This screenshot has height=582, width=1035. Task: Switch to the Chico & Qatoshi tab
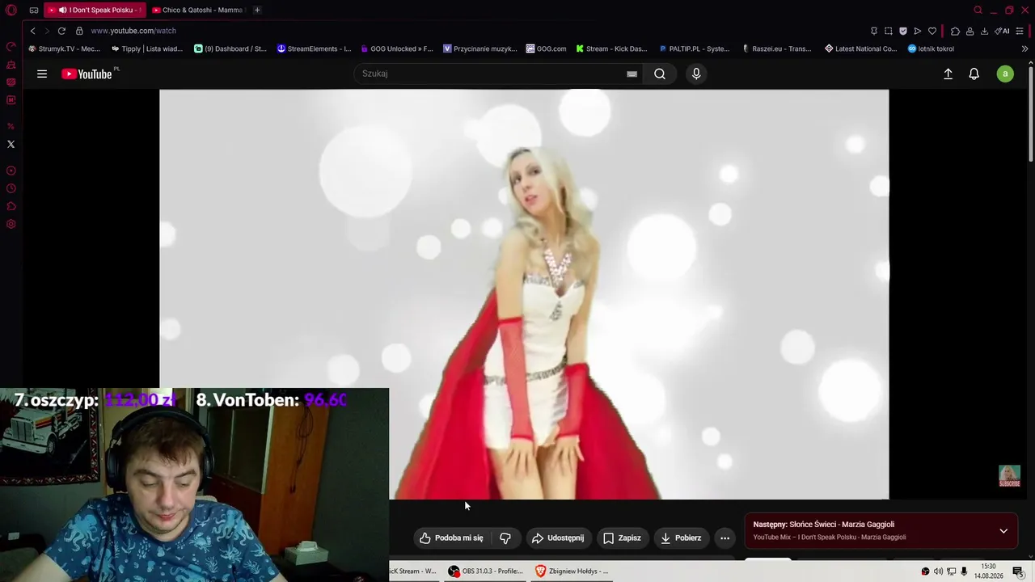pos(198,10)
